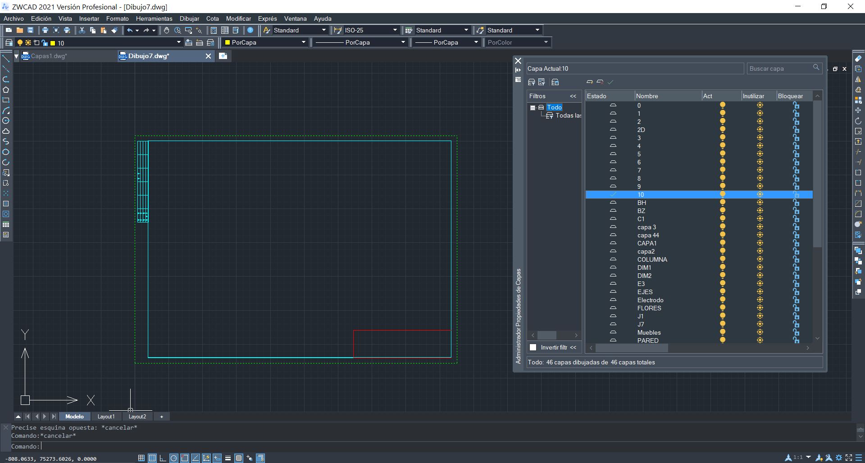Click the Cut scissors icon in toolbar
The height and width of the screenshot is (463, 865).
[x=82, y=30]
